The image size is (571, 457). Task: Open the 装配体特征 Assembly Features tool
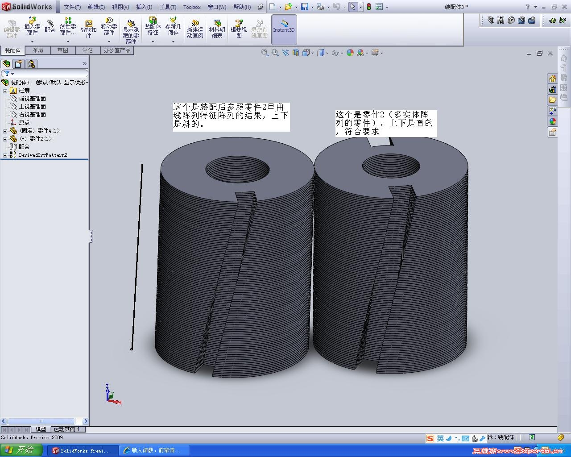pos(153,27)
